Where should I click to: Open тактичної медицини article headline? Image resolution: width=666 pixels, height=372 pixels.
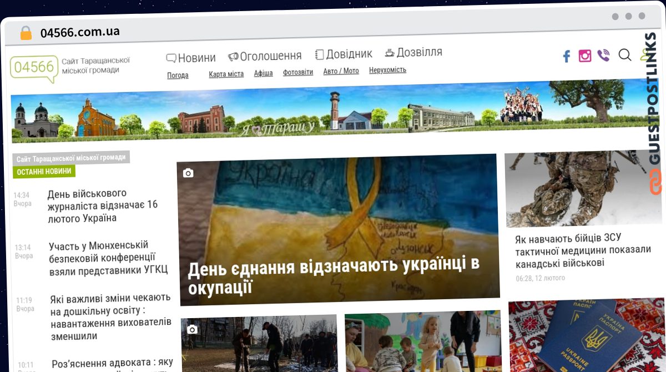[x=583, y=250]
